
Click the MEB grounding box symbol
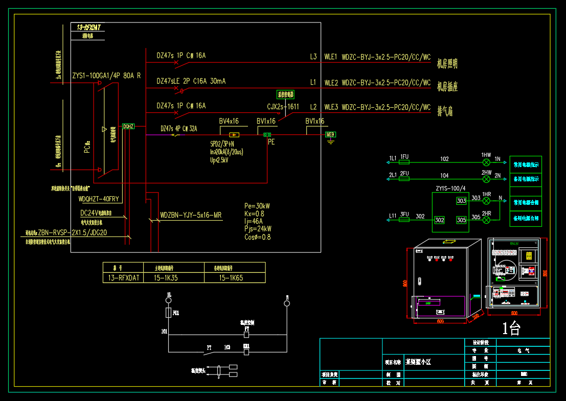point(330,134)
